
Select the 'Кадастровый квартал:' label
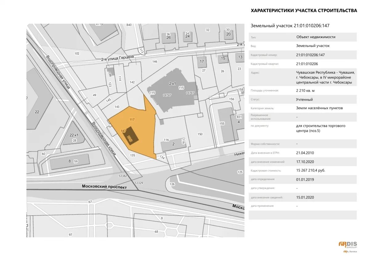tap(265, 64)
